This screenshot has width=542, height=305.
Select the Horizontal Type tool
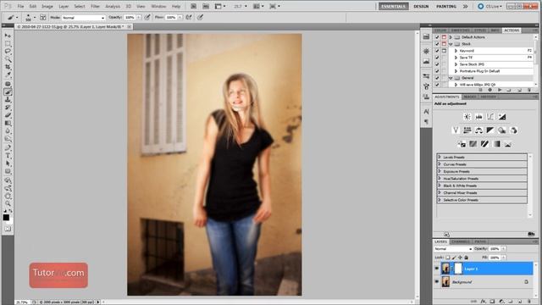(8, 156)
